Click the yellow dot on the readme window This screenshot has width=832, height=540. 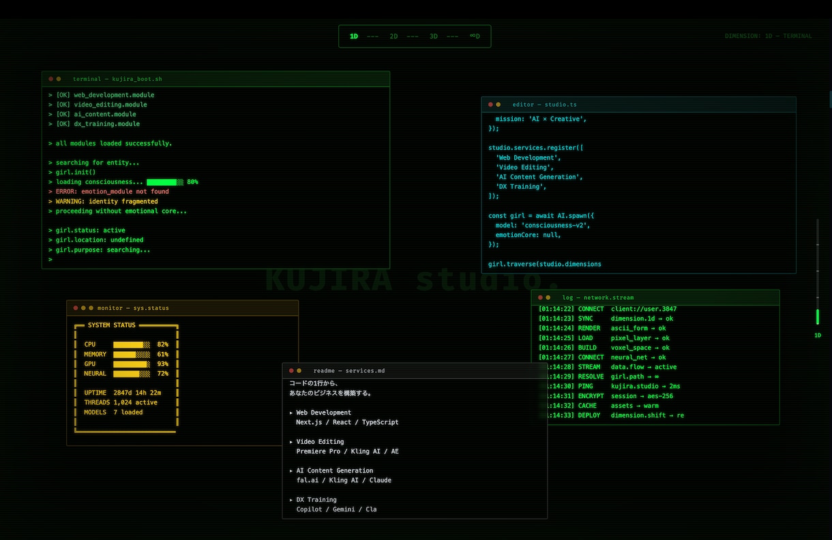pos(299,371)
